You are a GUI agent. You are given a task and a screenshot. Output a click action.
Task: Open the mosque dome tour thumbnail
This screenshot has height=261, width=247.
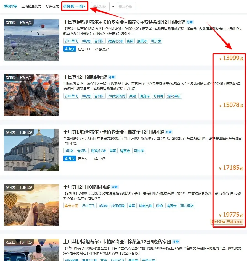[x=31, y=150]
